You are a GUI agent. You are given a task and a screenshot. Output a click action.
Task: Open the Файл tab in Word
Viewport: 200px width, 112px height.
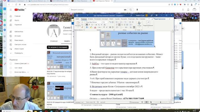click(x=77, y=19)
